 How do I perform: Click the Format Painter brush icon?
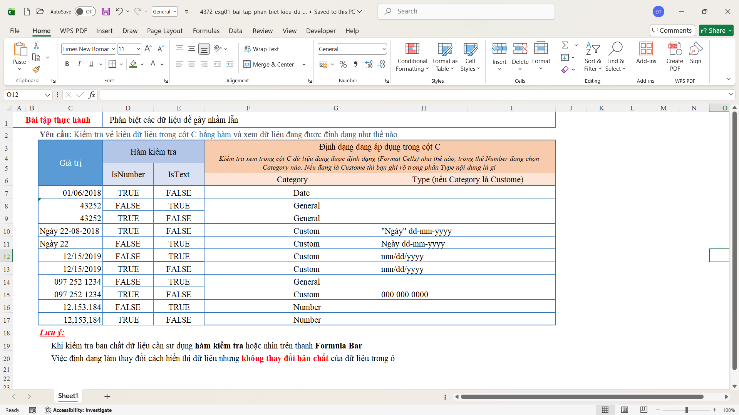[x=36, y=70]
